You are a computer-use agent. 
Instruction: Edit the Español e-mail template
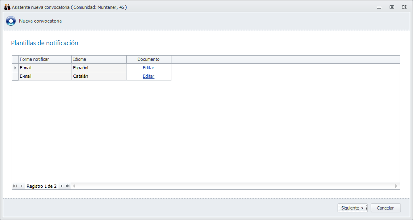pos(148,68)
